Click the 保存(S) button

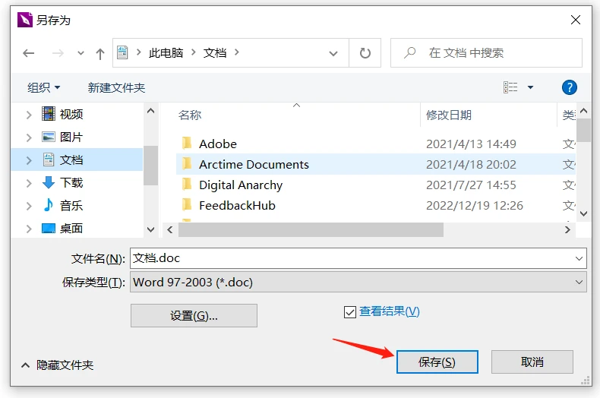[437, 362]
